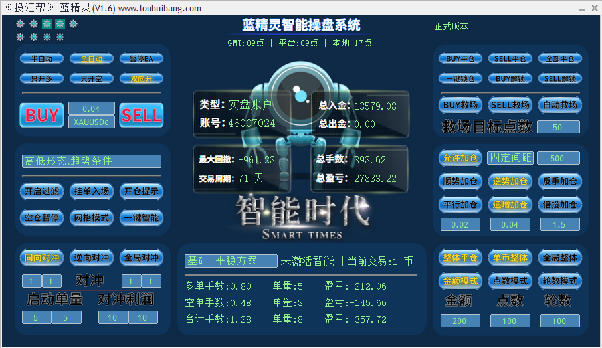This screenshot has height=348, width=602.
Task: Select 逆势加仓 counter-trend add
Action: pos(510,181)
